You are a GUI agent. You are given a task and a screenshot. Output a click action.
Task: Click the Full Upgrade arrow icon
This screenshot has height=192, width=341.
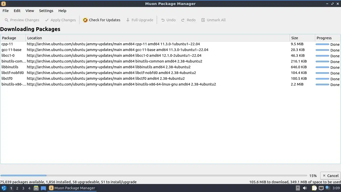[x=128, y=20]
